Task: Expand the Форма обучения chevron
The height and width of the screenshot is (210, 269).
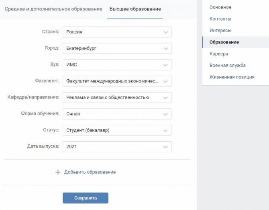Action: (165, 114)
